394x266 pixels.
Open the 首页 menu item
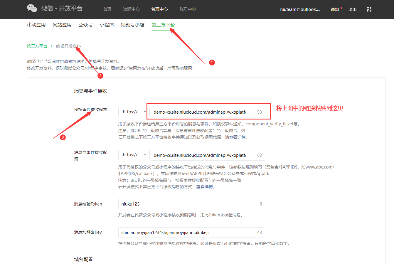pyautogui.click(x=107, y=9)
